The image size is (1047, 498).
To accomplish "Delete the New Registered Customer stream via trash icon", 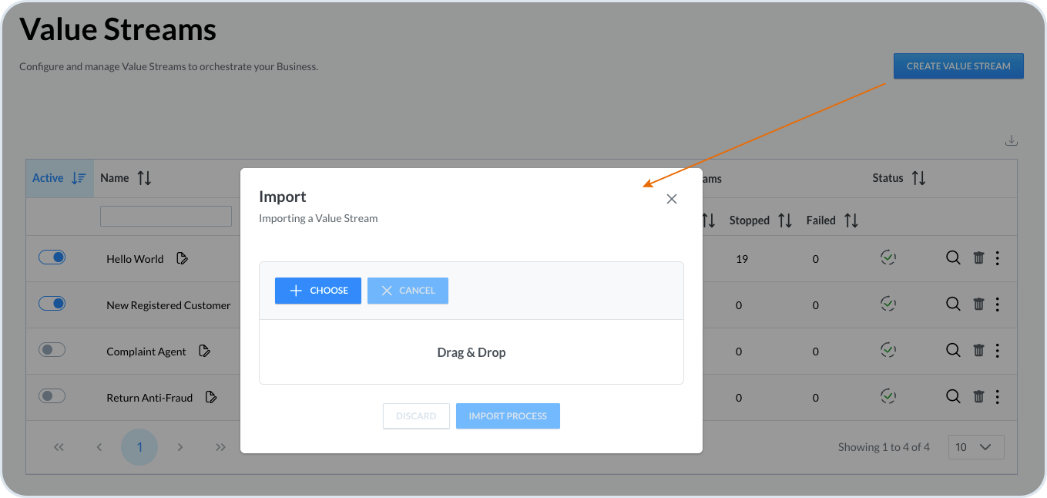I will (978, 305).
